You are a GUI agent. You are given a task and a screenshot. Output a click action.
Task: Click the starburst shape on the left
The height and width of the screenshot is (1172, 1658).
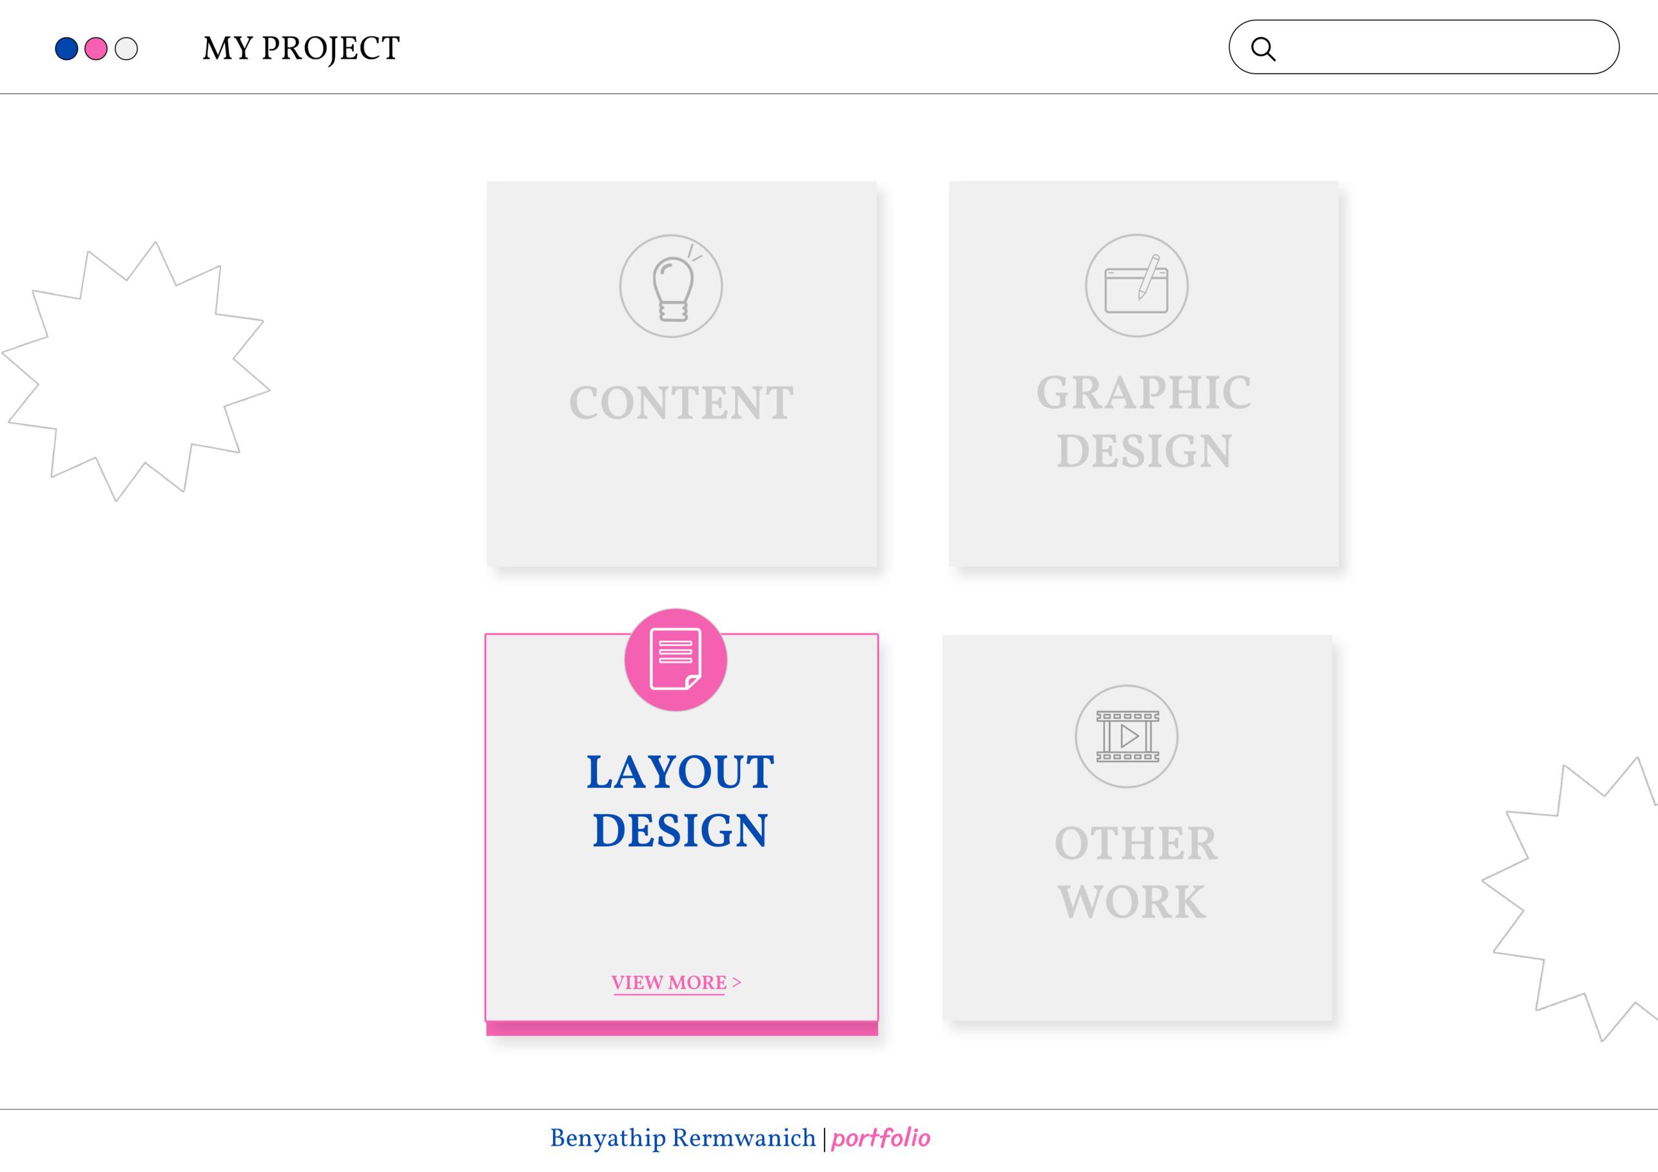[137, 371]
